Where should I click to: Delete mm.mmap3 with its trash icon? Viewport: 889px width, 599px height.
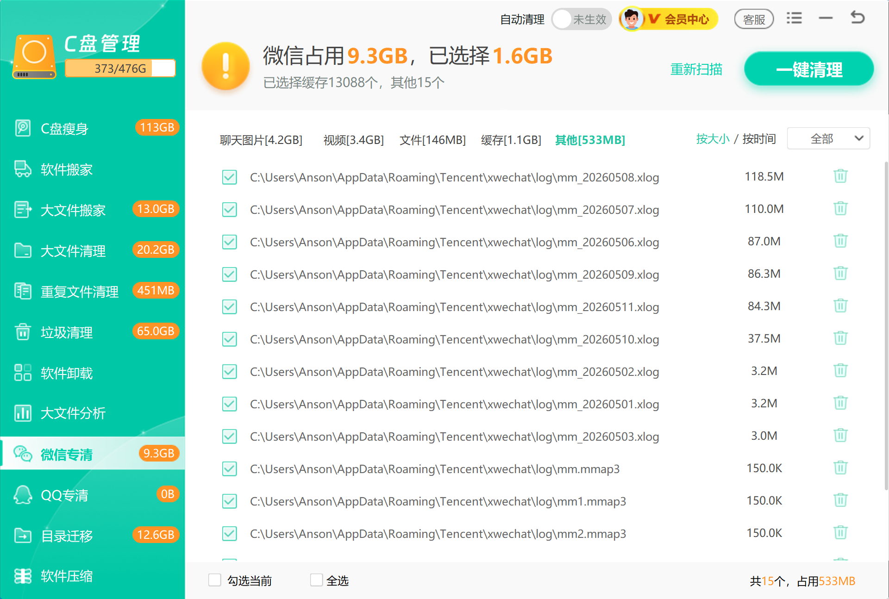pos(840,468)
